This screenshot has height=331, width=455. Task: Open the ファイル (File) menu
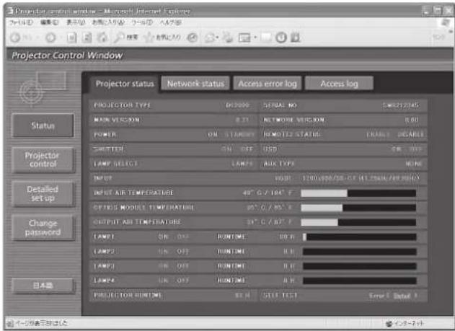pos(21,22)
